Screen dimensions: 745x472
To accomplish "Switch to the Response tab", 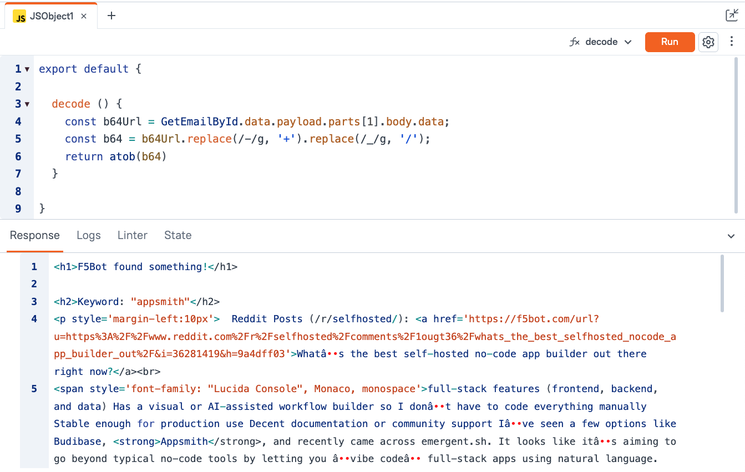I will point(34,235).
